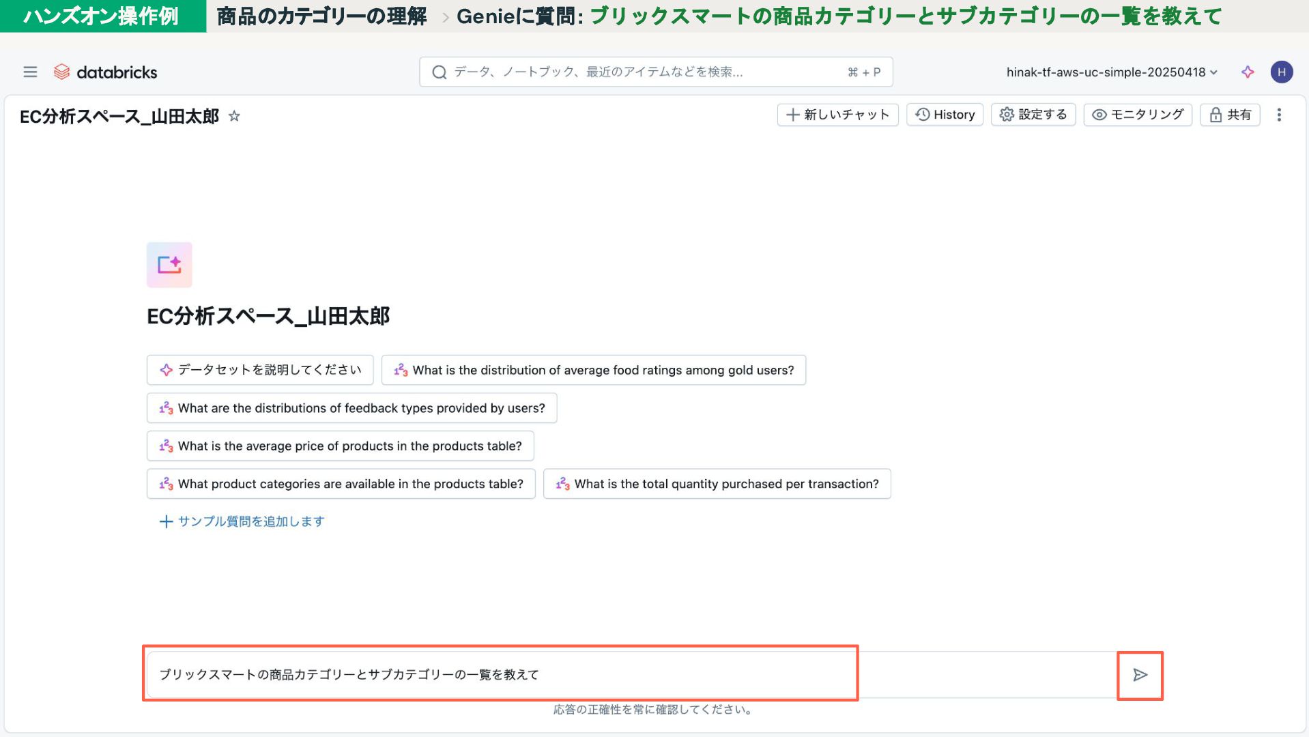The image size is (1309, 737).
Task: Open chat History
Action: click(945, 115)
